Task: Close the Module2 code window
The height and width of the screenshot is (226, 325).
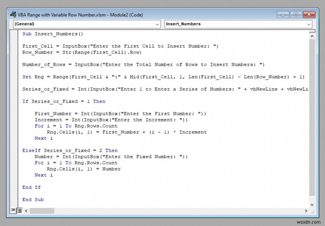Action: 309,15
